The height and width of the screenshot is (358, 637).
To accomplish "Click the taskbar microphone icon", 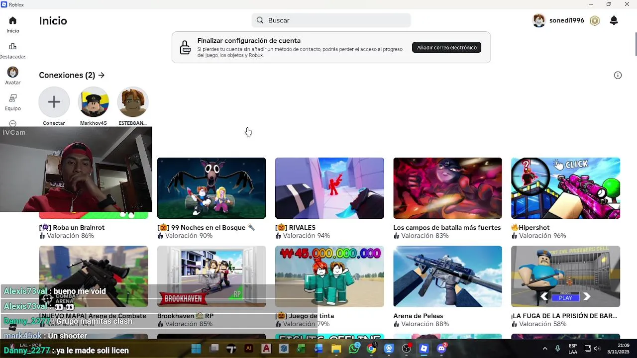I will tap(558, 349).
